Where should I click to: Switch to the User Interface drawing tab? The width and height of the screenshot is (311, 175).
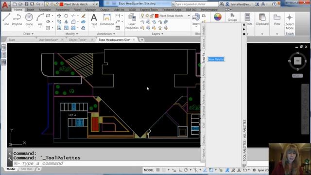(x=48, y=40)
